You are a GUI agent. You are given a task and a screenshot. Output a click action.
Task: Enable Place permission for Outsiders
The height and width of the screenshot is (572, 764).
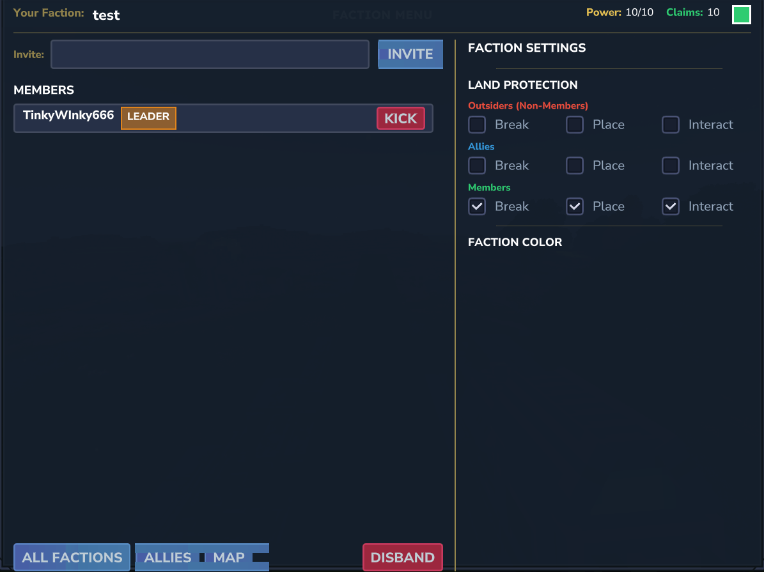(x=575, y=125)
